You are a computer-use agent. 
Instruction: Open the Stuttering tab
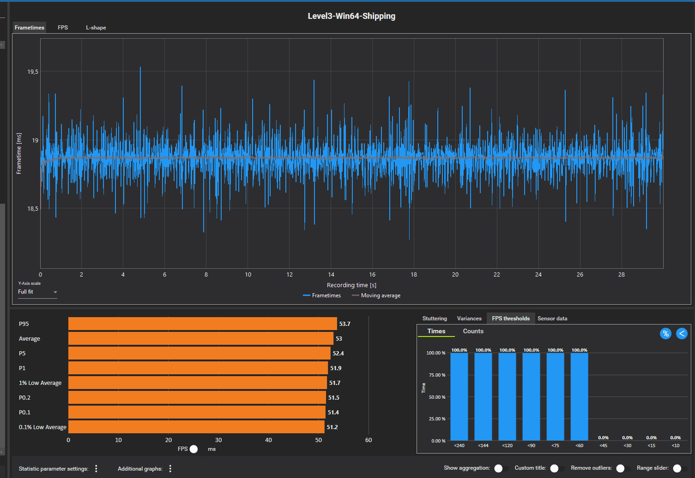(435, 319)
